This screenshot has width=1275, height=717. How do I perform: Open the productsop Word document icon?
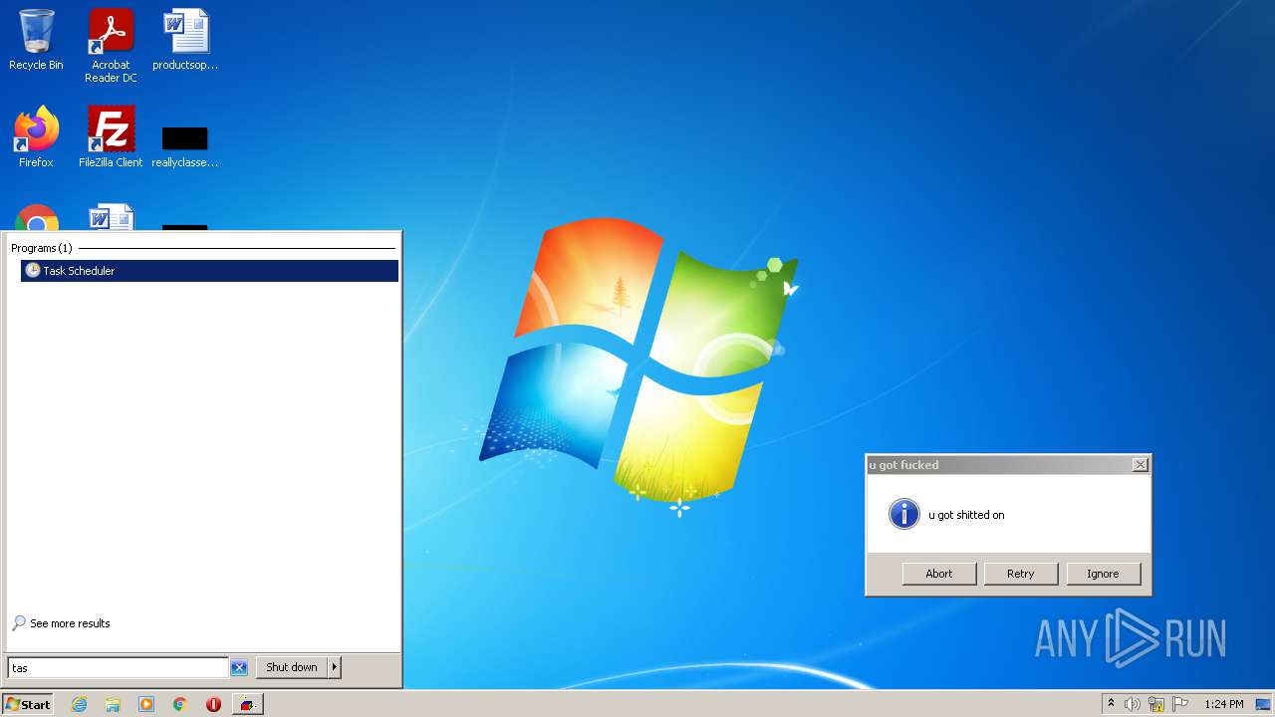[x=185, y=40]
